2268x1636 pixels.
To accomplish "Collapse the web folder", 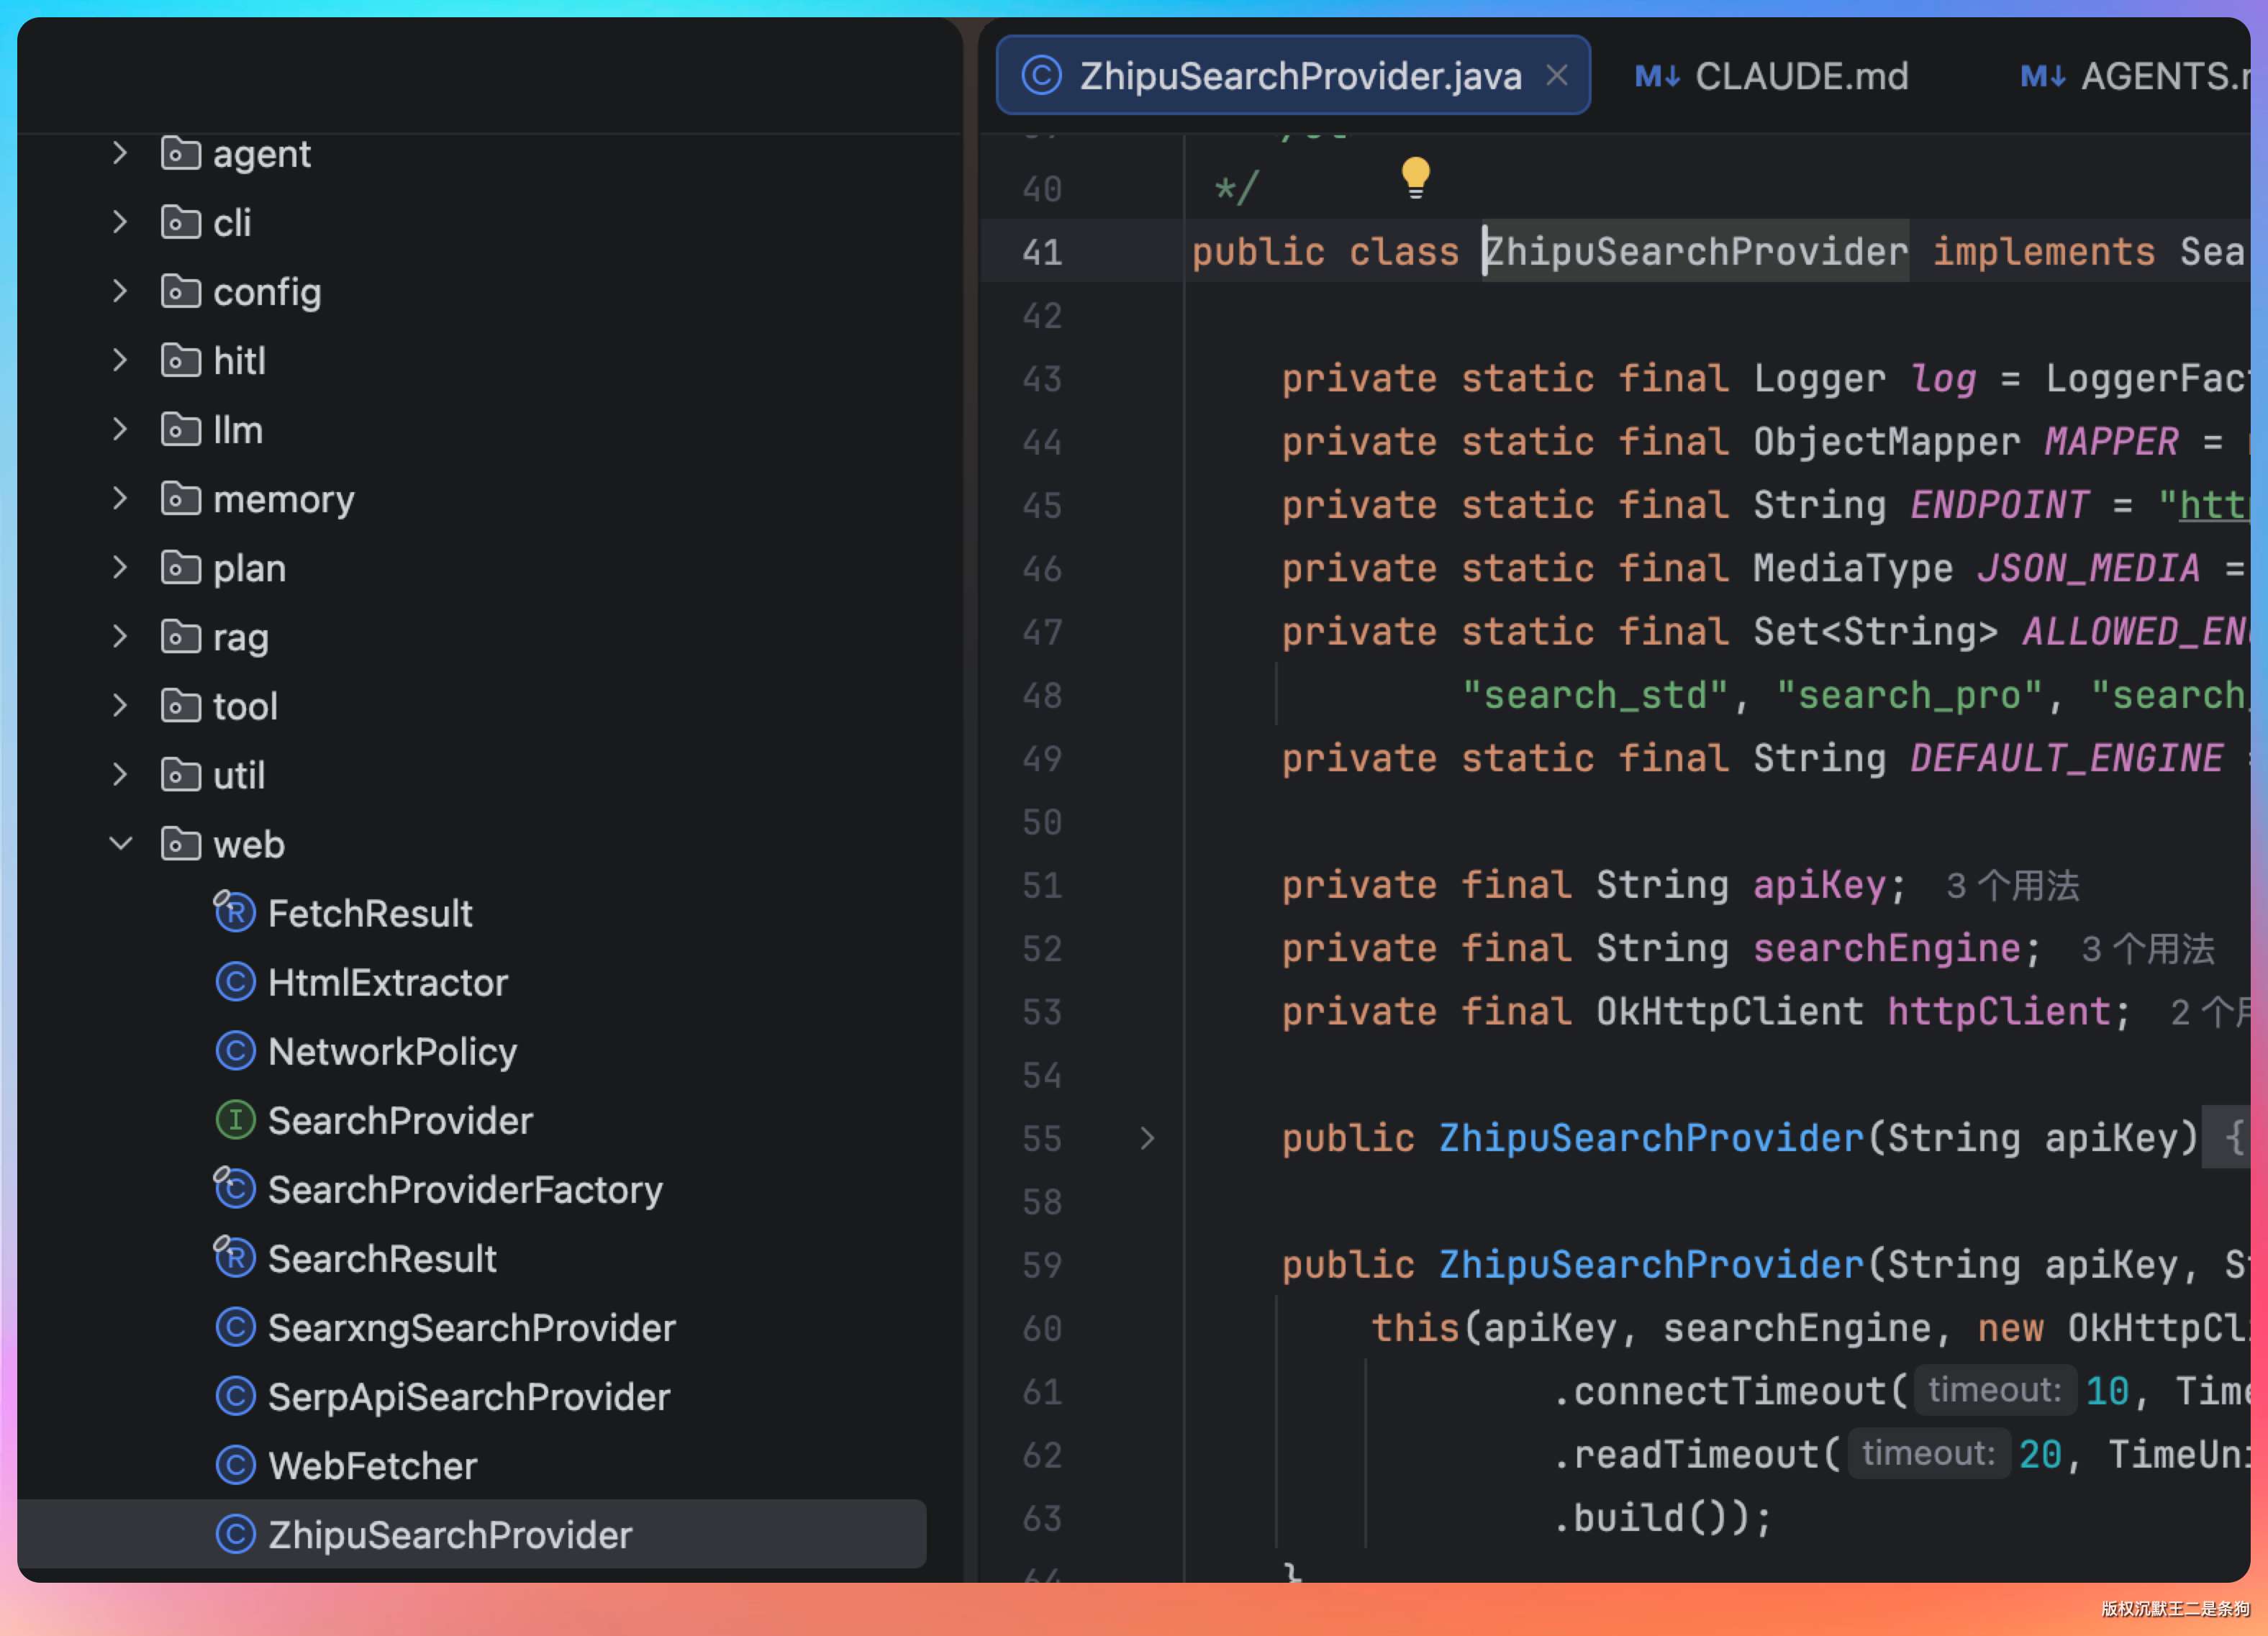I will (120, 844).
